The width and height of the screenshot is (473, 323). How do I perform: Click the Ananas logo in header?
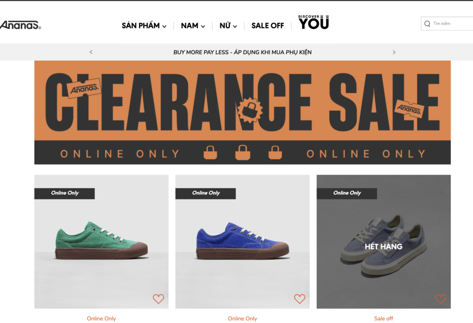click(20, 25)
